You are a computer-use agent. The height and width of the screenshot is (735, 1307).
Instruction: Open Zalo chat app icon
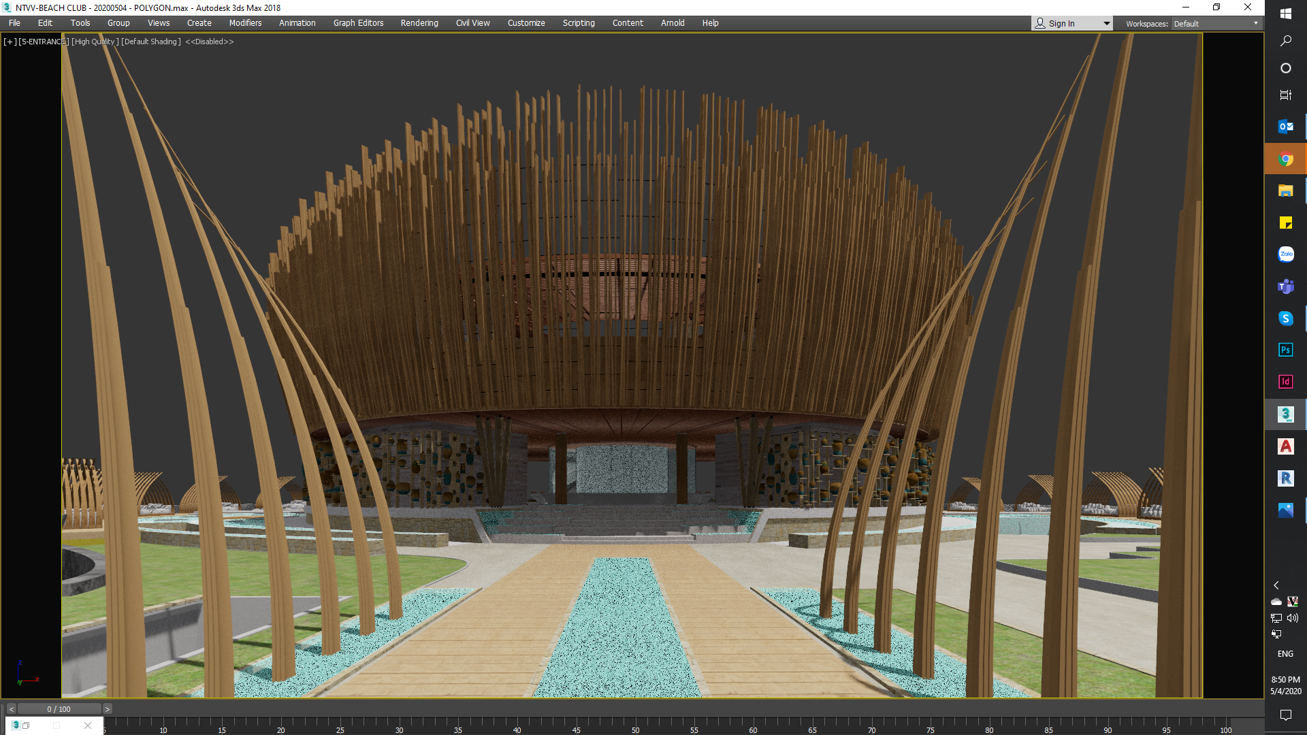pos(1285,255)
